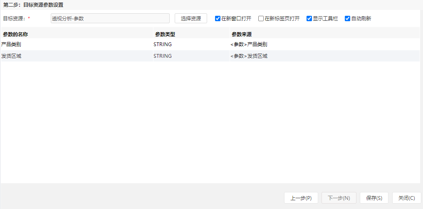Image resolution: width=423 pixels, height=209 pixels.
Task: Close dialog with 关闭(C) button
Action: [x=406, y=198]
